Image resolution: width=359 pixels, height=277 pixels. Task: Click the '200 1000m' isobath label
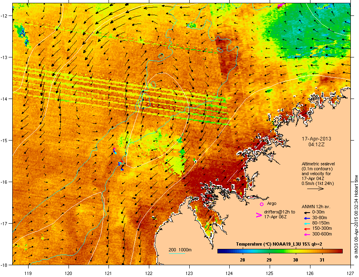(180, 250)
